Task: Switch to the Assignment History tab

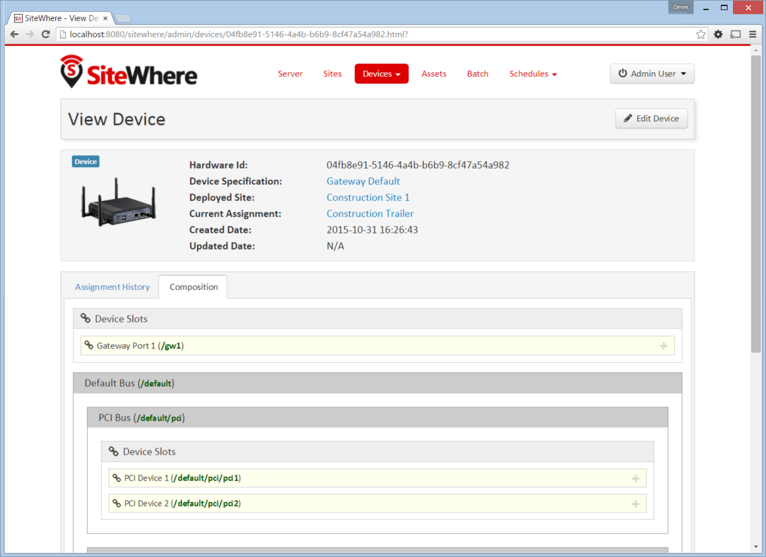Action: (113, 287)
